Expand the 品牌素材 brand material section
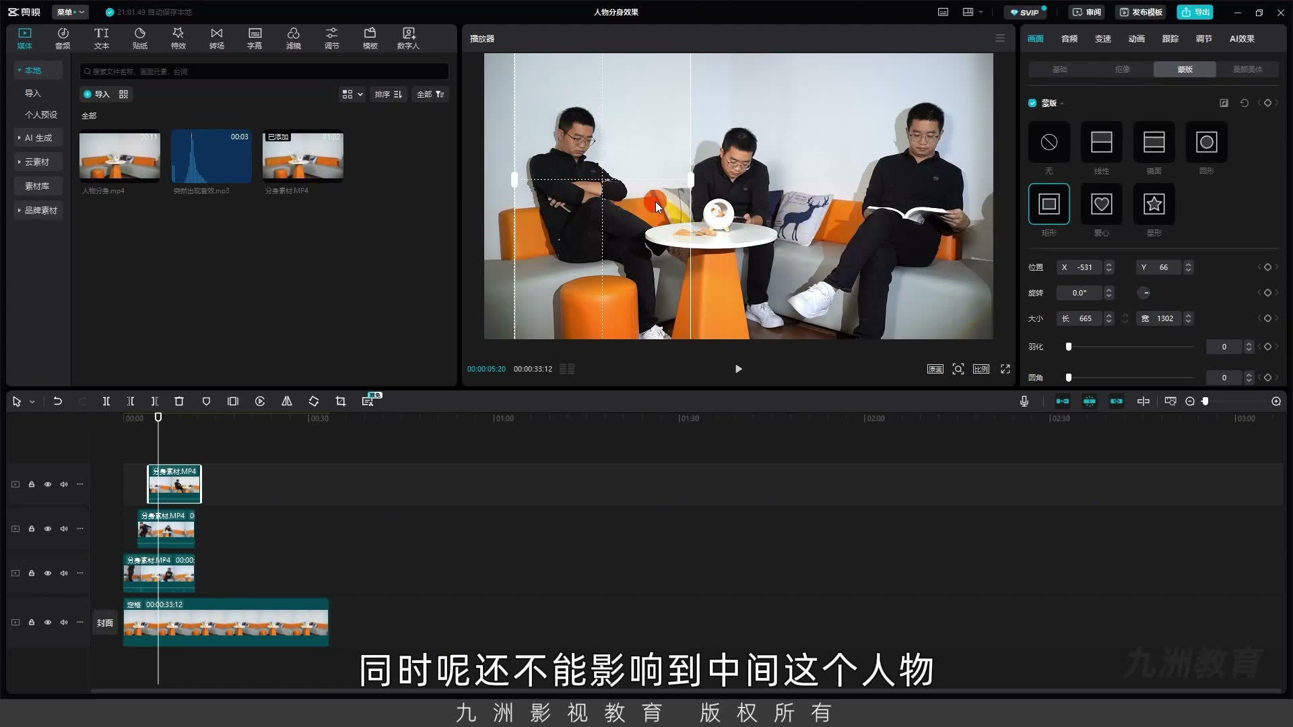Image resolution: width=1293 pixels, height=727 pixels. pyautogui.click(x=38, y=210)
